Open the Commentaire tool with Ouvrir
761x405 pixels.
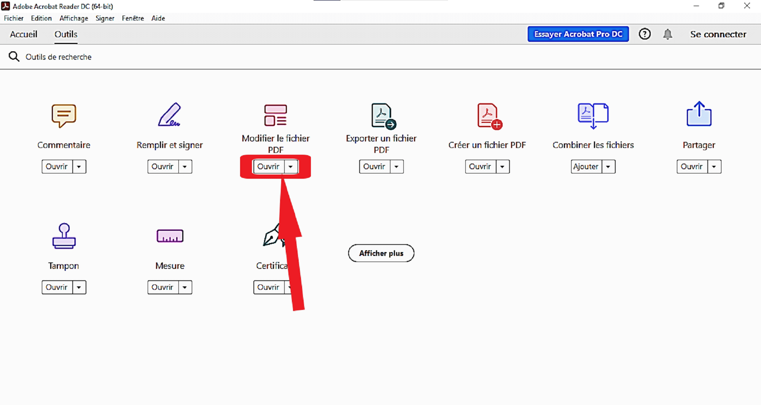click(57, 167)
